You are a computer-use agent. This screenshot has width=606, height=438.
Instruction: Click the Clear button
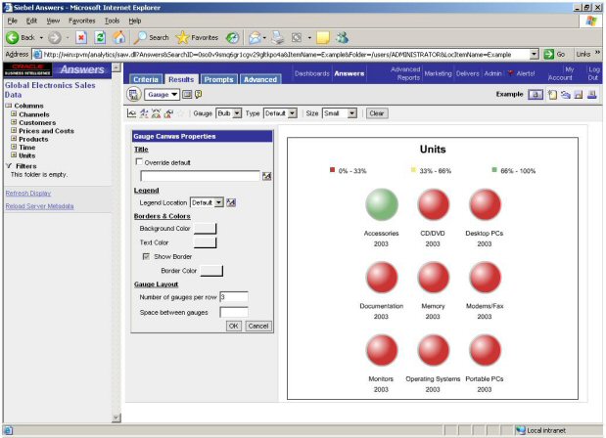click(x=377, y=113)
